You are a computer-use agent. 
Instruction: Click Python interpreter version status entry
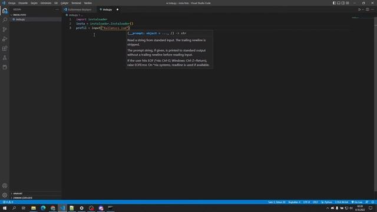point(342,202)
